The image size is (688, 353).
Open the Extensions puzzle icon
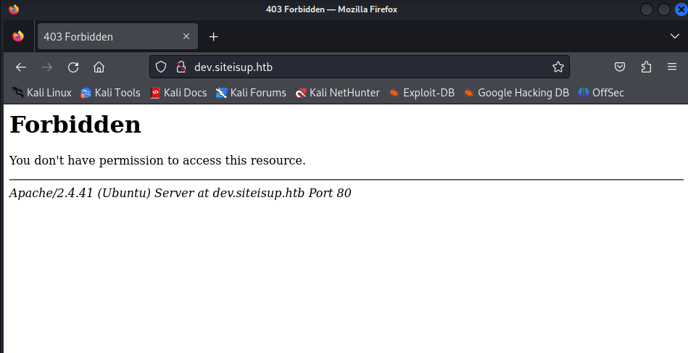(x=646, y=67)
